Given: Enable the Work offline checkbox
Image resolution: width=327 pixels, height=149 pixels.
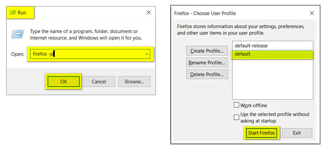Looking at the screenshot, I should (x=236, y=105).
